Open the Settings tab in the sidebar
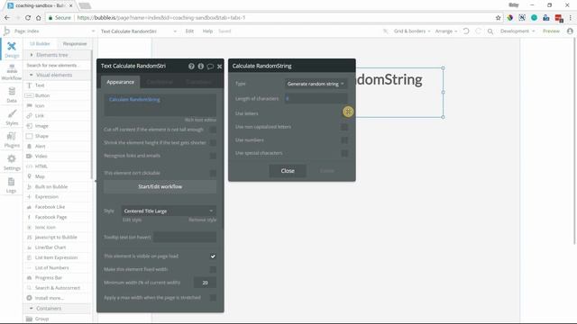The image size is (577, 324). pyautogui.click(x=12, y=162)
